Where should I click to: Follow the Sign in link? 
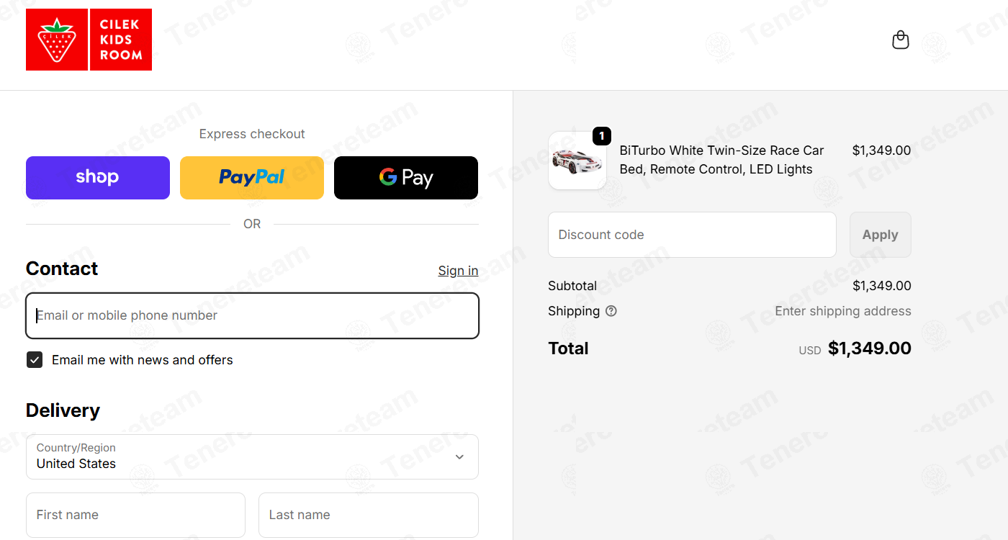pos(458,271)
